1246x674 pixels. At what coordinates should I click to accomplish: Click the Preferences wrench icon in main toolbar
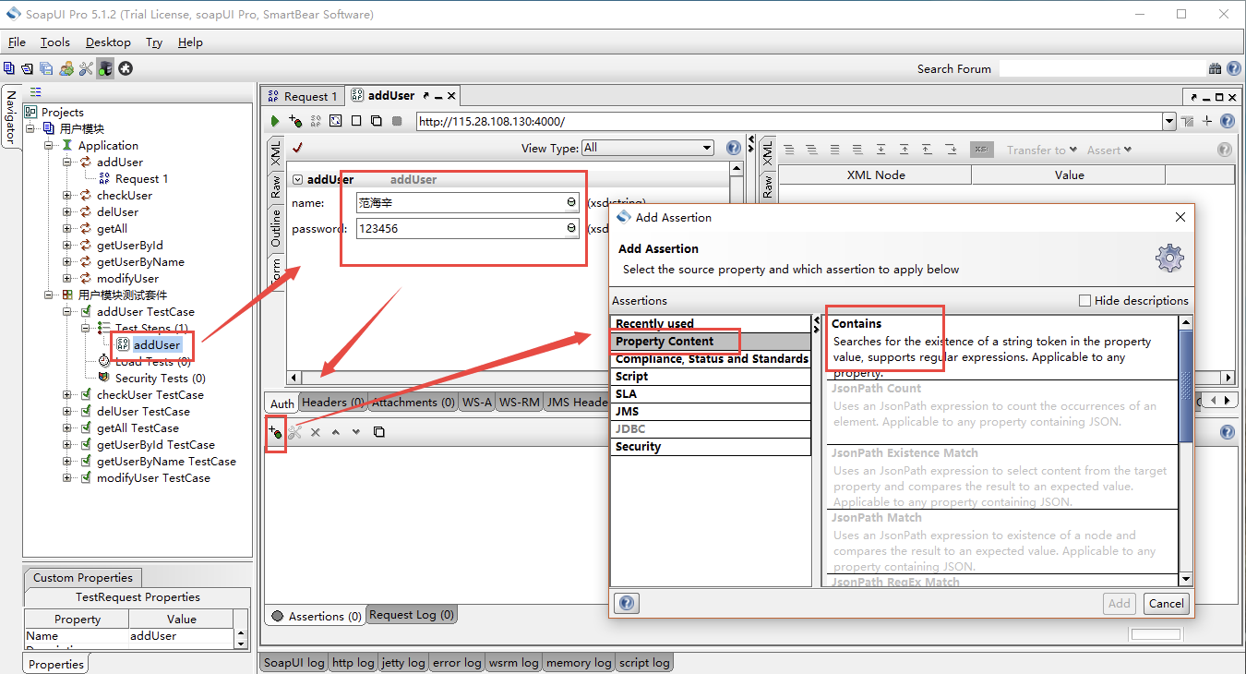(x=86, y=68)
